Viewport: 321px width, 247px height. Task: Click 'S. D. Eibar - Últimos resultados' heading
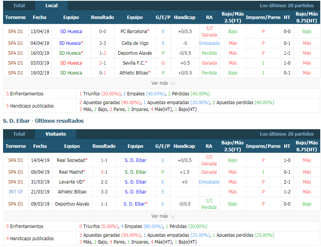(43, 121)
